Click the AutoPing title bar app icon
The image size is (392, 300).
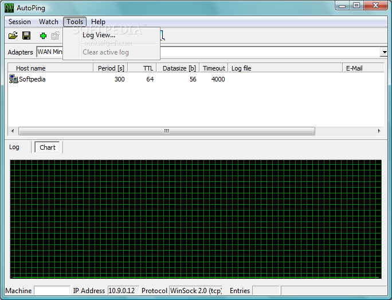pos(9,8)
